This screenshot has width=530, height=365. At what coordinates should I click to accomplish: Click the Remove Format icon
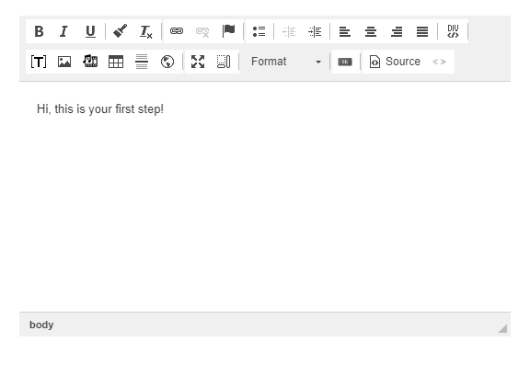145,31
